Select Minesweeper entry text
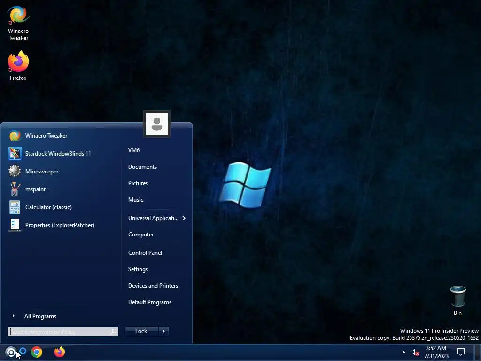 click(x=42, y=172)
